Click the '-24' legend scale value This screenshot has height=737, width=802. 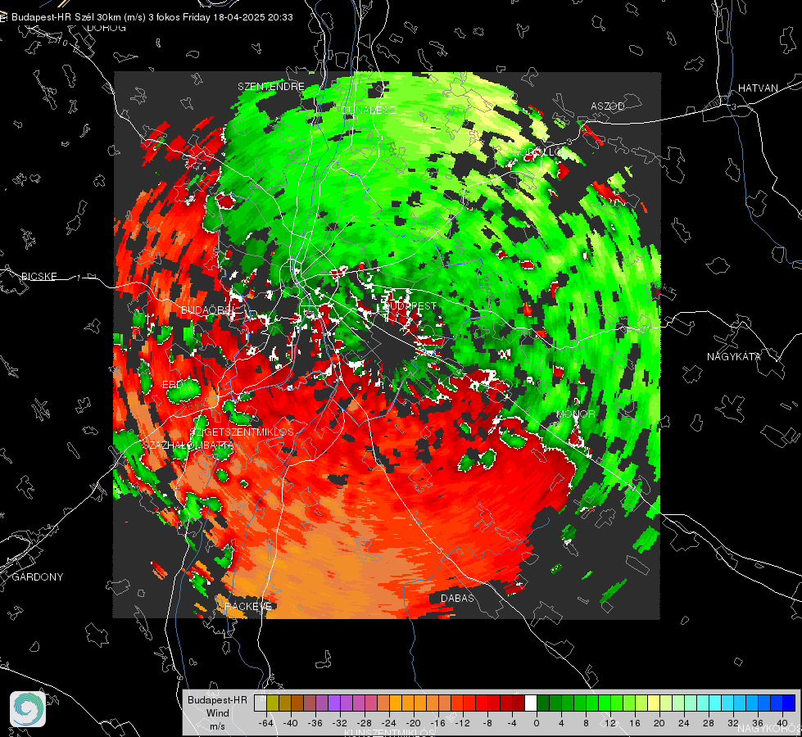pyautogui.click(x=389, y=723)
